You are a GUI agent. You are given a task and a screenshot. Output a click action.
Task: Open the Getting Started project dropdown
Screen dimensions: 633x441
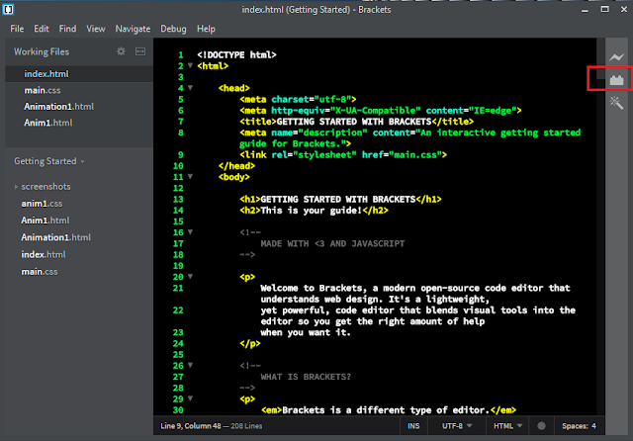[49, 161]
